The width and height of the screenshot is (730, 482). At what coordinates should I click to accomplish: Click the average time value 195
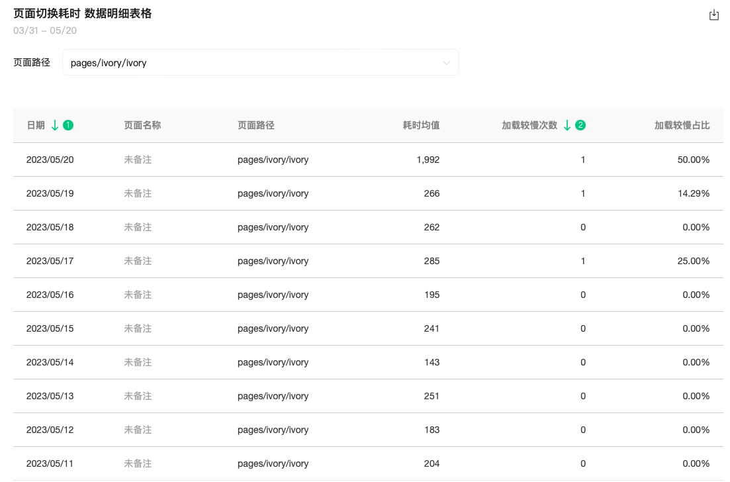(432, 295)
